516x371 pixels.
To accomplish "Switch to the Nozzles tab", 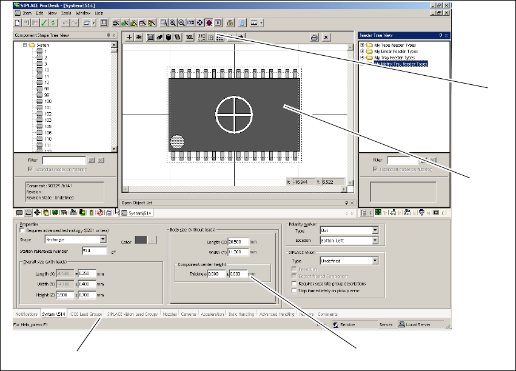I will pos(170,315).
